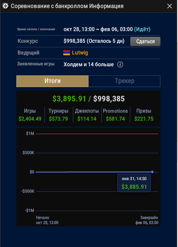Click the Конкурс row label

coord(28,41)
